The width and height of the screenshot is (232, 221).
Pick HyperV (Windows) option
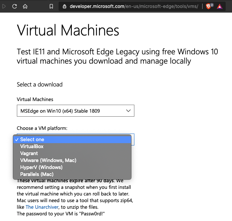[x=72, y=167]
